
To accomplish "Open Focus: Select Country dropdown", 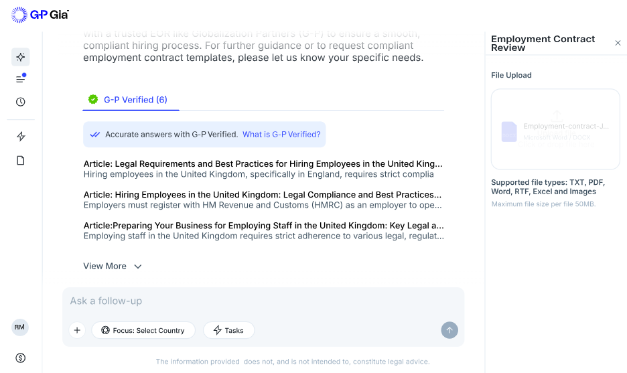I will (x=143, y=330).
